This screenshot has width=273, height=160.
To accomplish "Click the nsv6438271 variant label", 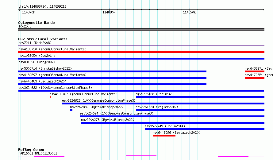I will click(259, 68).
